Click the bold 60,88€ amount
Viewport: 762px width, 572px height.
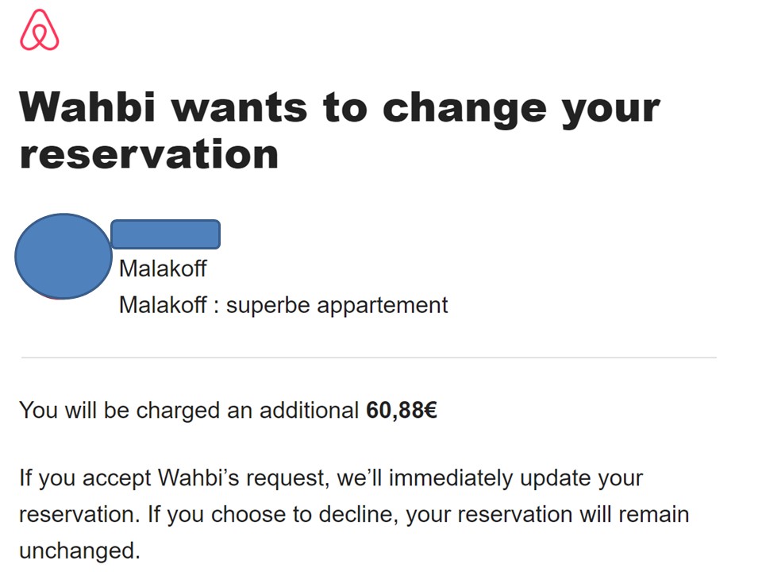coord(402,411)
